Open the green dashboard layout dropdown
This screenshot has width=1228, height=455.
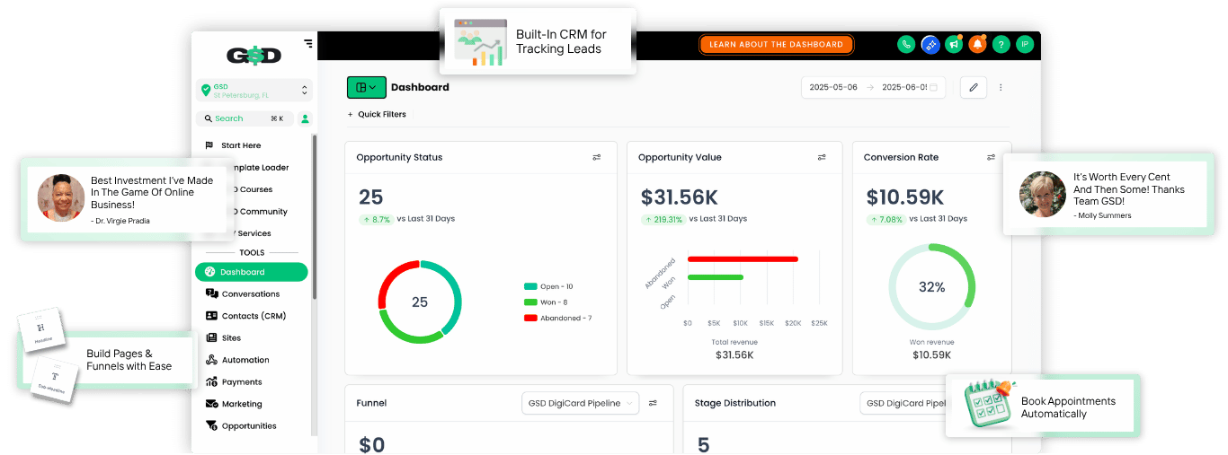pyautogui.click(x=367, y=87)
